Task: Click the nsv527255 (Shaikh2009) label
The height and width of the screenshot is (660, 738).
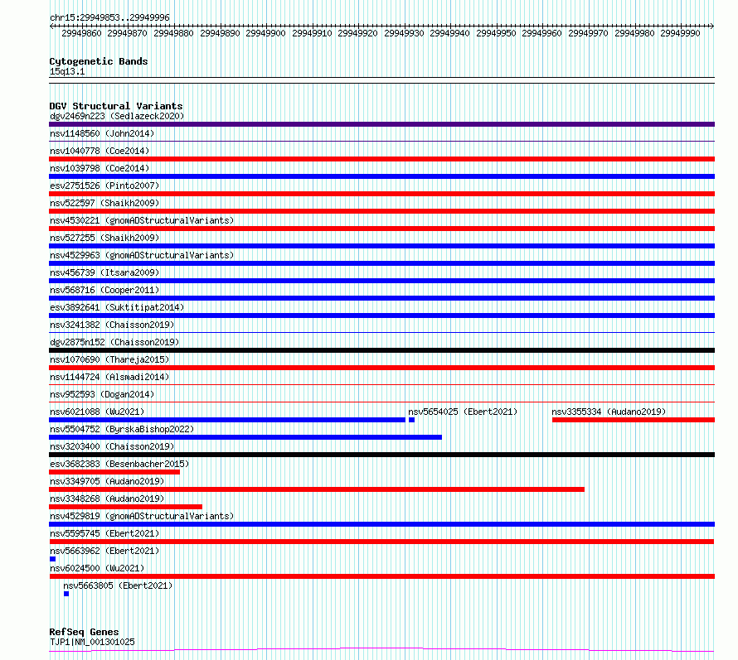Action: (104, 238)
